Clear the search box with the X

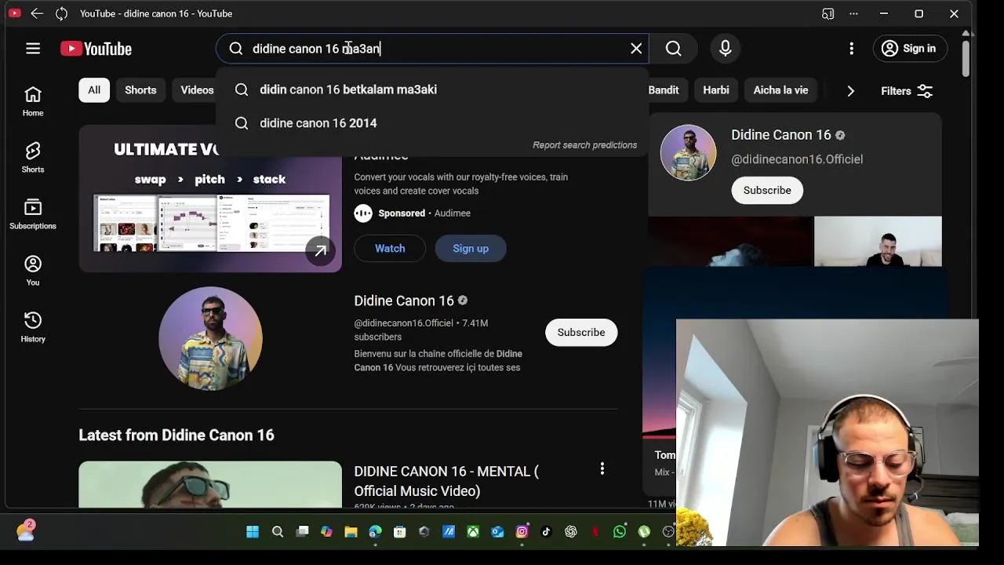pos(636,49)
